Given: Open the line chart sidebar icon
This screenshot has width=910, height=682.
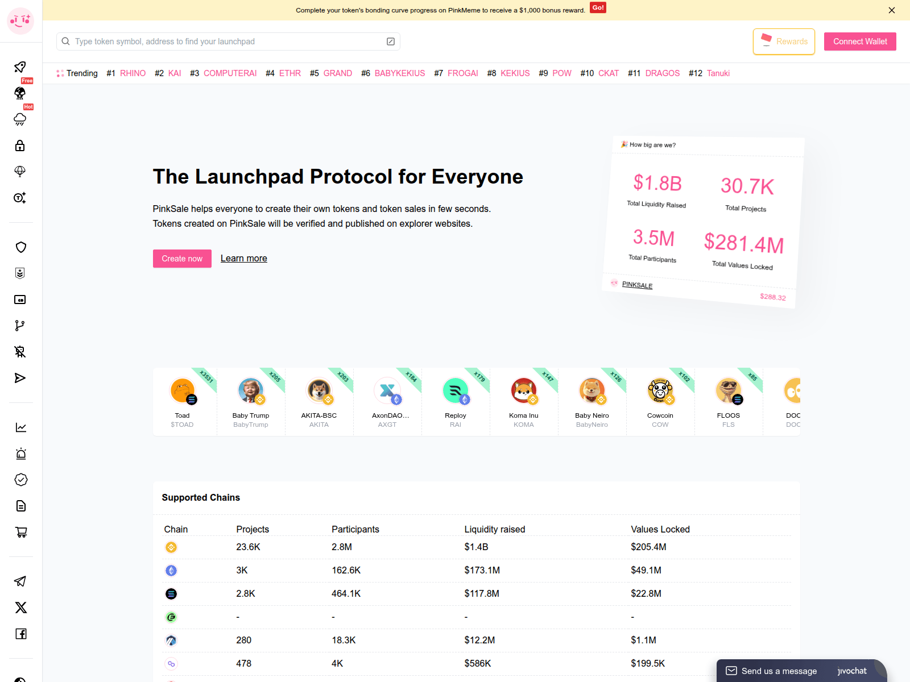Looking at the screenshot, I should (x=21, y=427).
